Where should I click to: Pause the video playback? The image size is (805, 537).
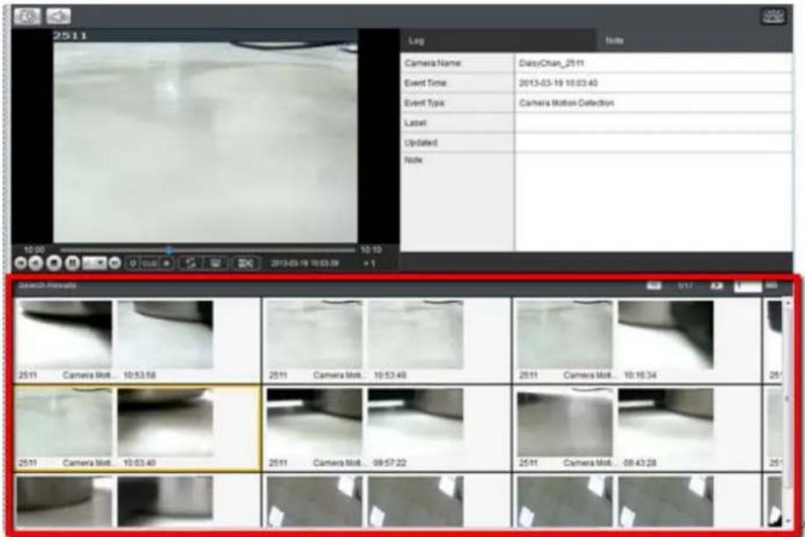[x=73, y=263]
